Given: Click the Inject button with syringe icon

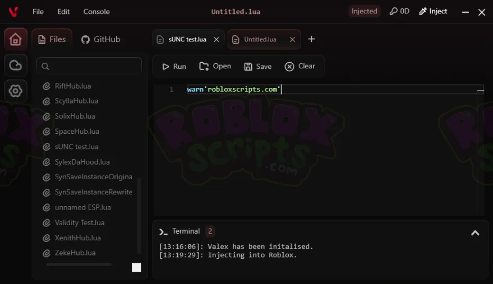Looking at the screenshot, I should 433,11.
